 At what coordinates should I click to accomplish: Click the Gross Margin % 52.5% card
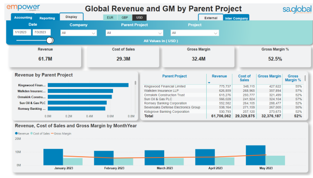click(275, 57)
